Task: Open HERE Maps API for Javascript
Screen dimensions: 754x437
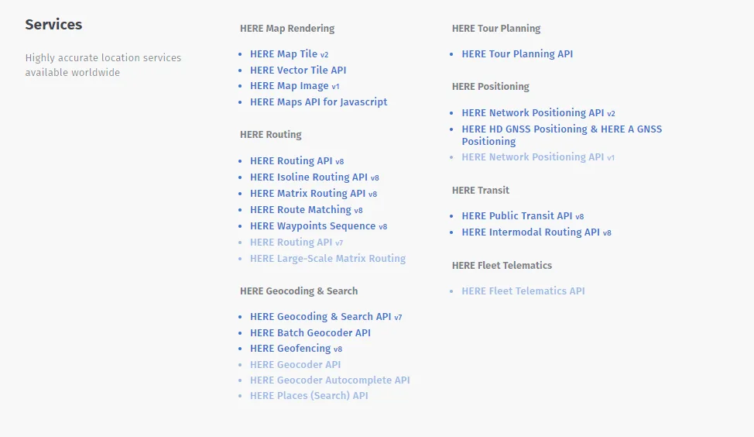Action: 318,102
